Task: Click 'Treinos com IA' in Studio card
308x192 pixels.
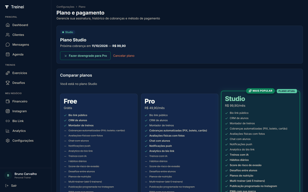Action: tap(239, 155)
